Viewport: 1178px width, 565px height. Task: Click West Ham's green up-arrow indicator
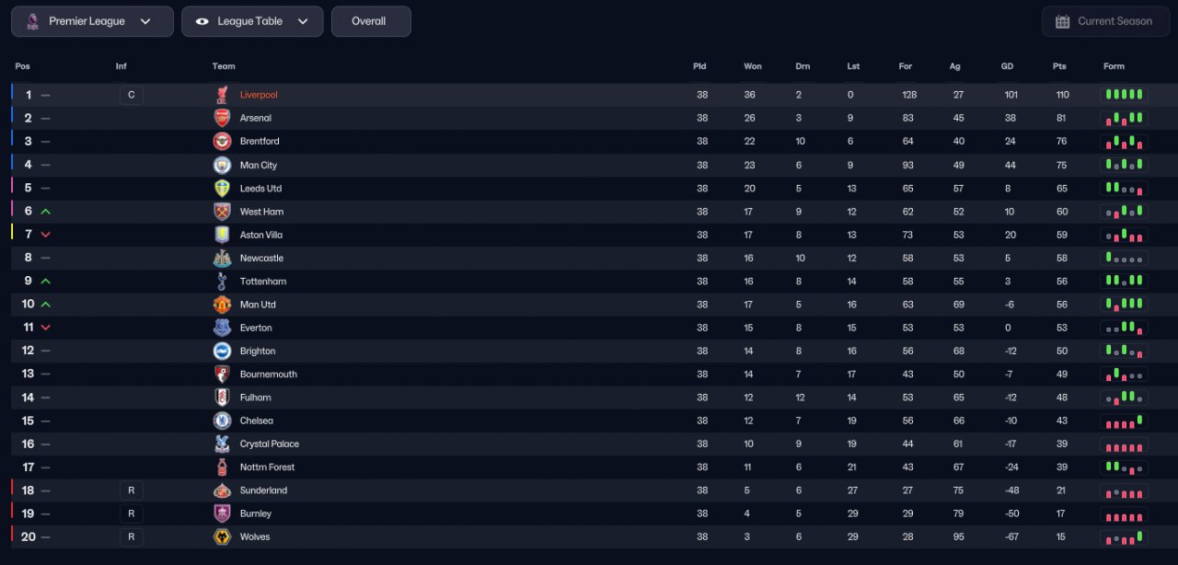pos(46,212)
